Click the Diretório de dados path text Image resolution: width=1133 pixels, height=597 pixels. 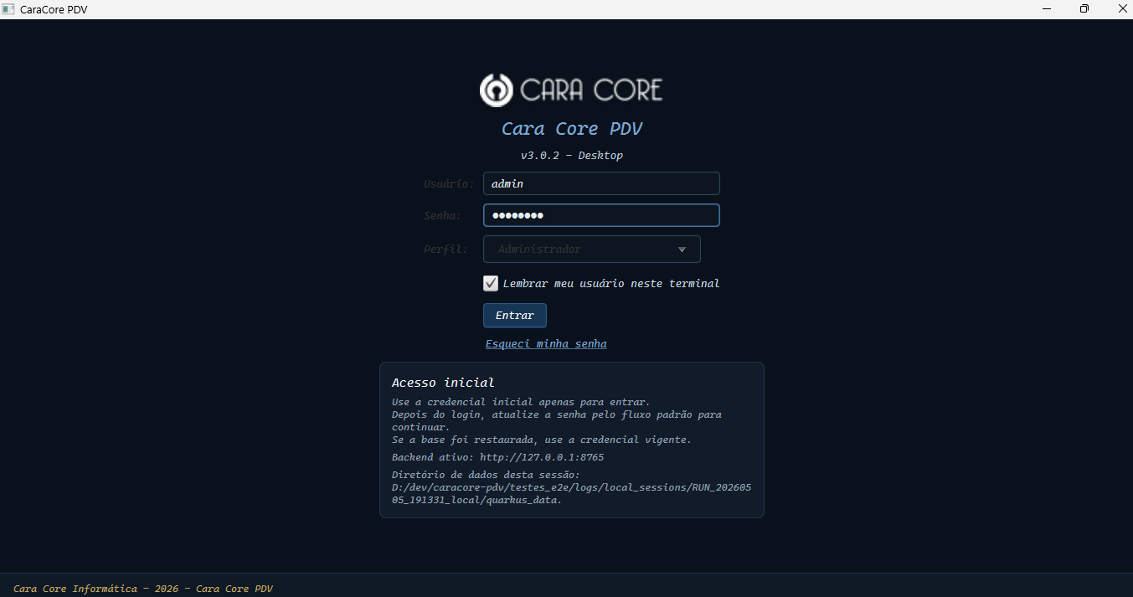pyautogui.click(x=571, y=488)
